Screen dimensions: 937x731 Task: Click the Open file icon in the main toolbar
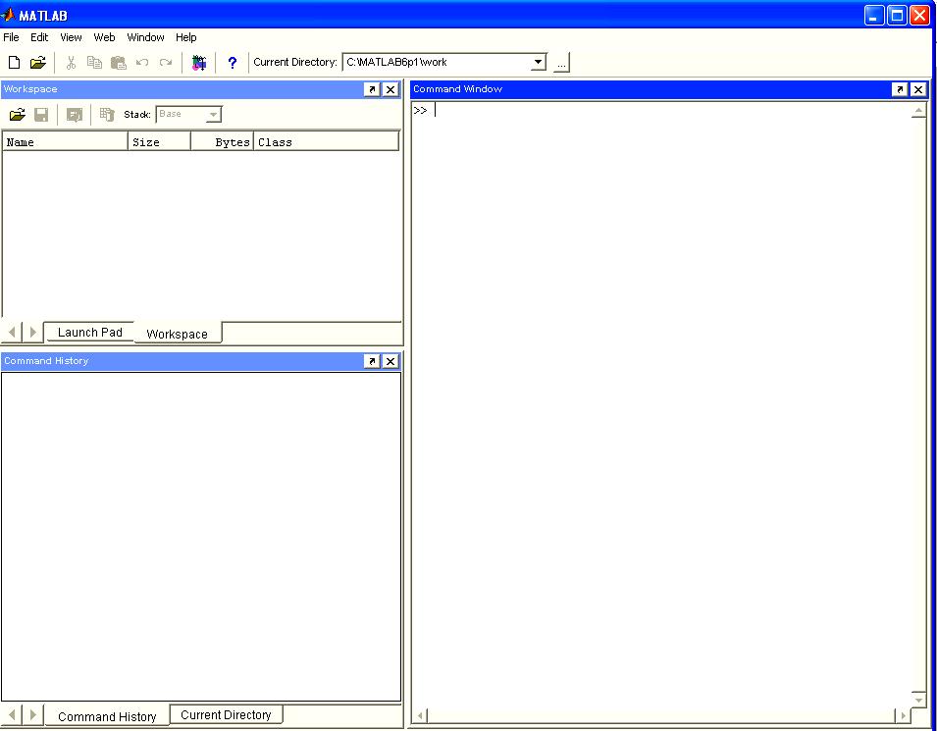[37, 62]
